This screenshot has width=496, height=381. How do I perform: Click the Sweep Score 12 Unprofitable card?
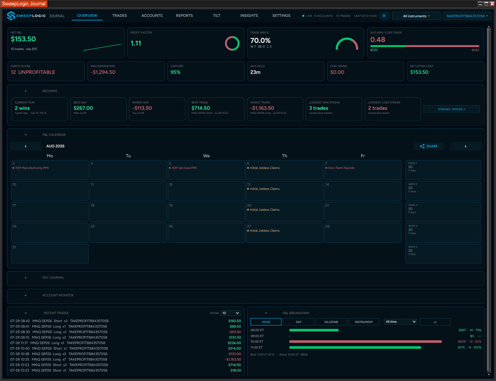click(x=46, y=71)
